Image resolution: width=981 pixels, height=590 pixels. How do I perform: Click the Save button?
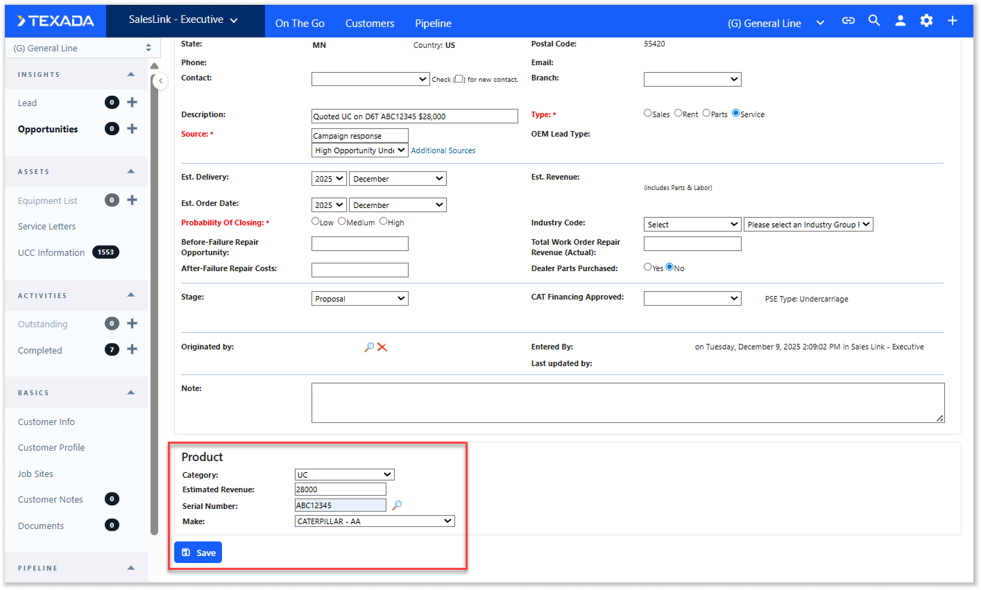(x=198, y=553)
